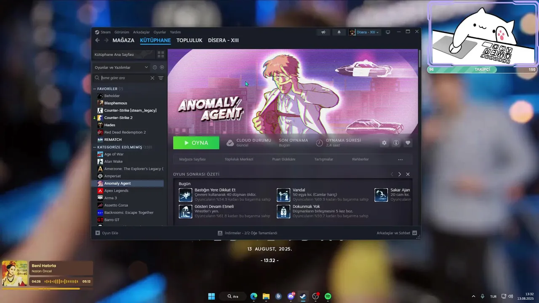The image size is (539, 303).
Task: Show next page of post-game summary
Action: click(400, 174)
